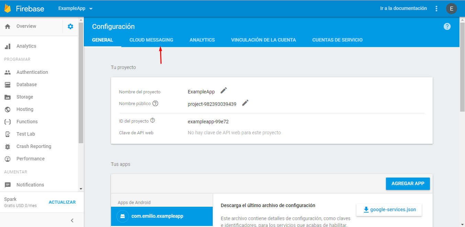Click the Crash Reporting bug icon
Image resolution: width=465 pixels, height=227 pixels.
8,147
